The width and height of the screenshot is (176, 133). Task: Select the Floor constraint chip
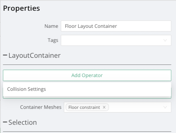click(x=84, y=107)
